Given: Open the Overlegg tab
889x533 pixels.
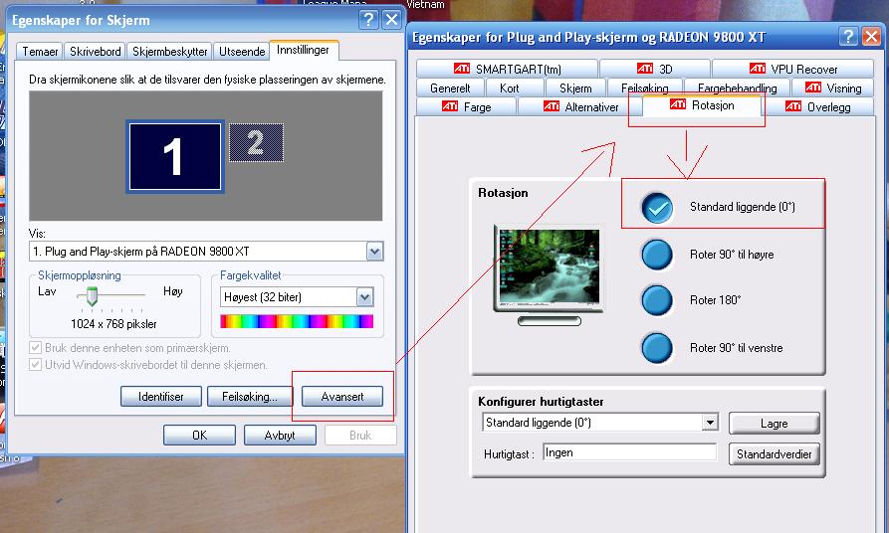Looking at the screenshot, I should (x=819, y=106).
